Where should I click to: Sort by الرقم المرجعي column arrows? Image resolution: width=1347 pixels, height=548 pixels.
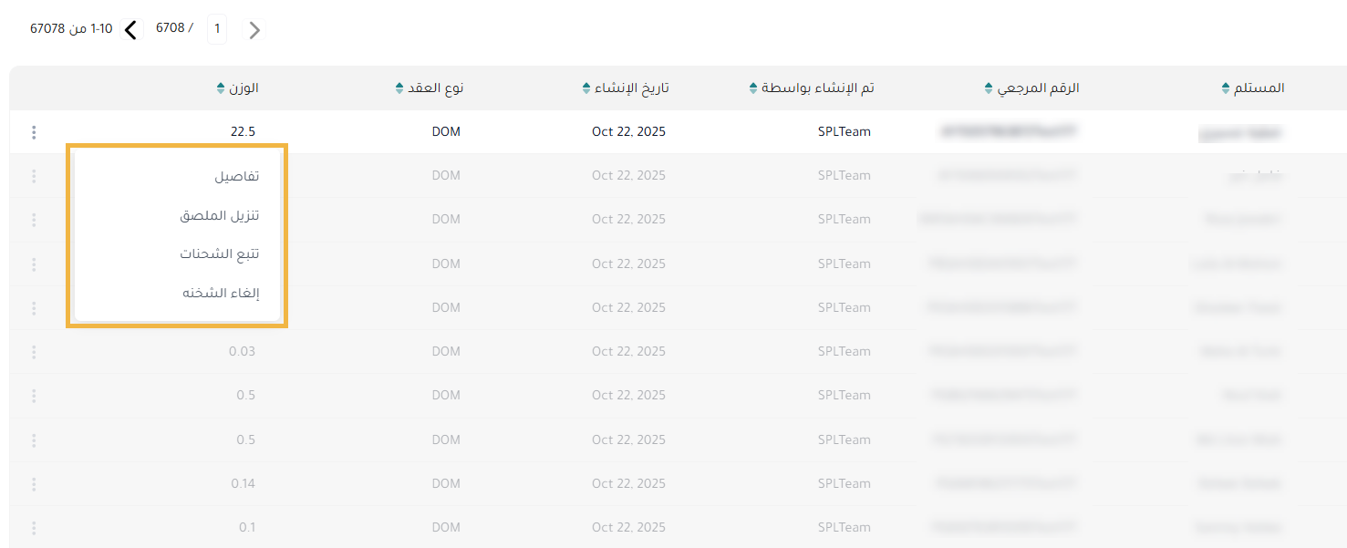(989, 88)
